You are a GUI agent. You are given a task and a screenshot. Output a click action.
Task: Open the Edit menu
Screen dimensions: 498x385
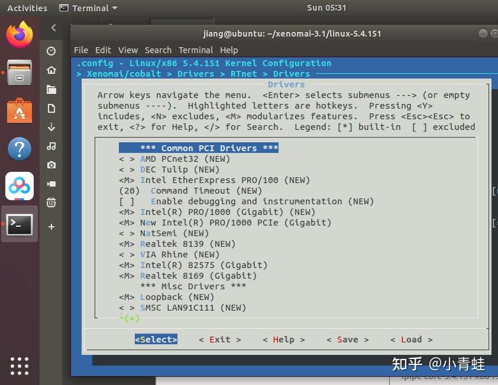tap(103, 50)
